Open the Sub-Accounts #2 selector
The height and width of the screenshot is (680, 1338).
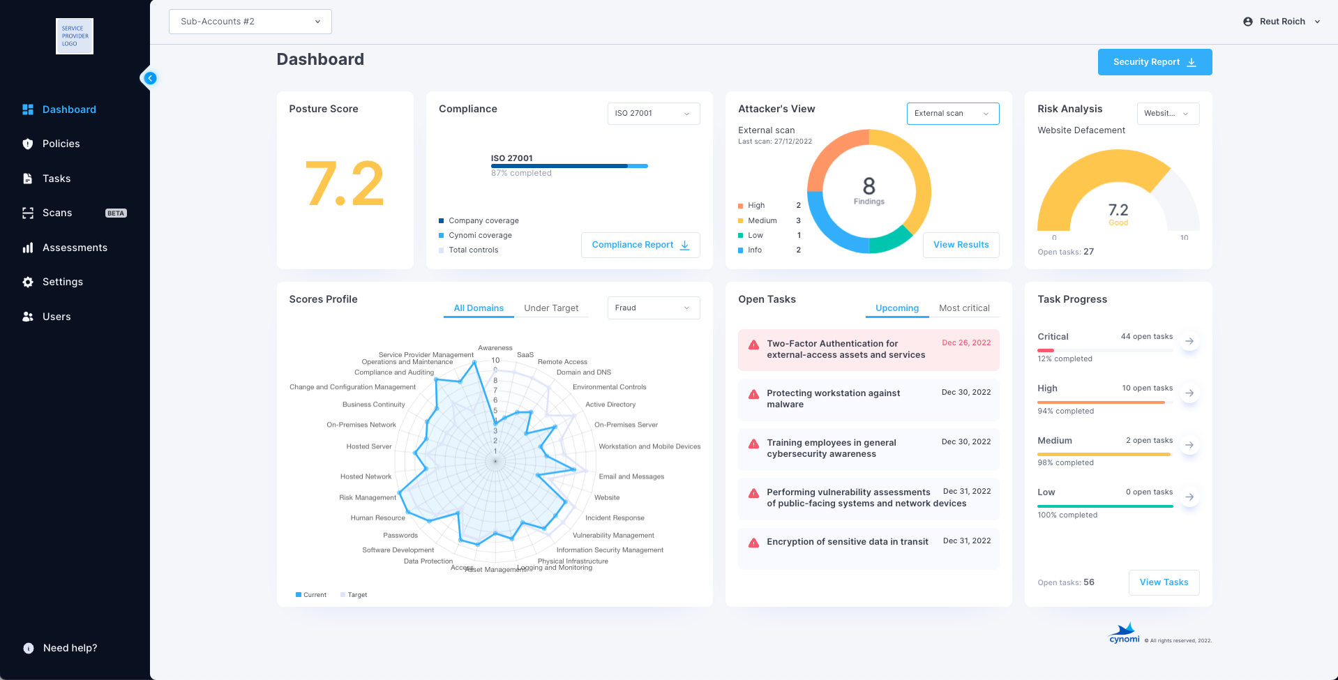[250, 22]
